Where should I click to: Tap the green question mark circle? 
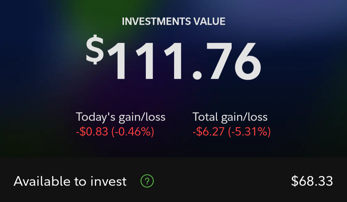click(147, 181)
